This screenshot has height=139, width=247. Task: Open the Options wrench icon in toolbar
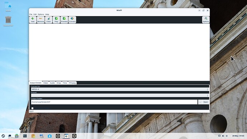coord(206,20)
